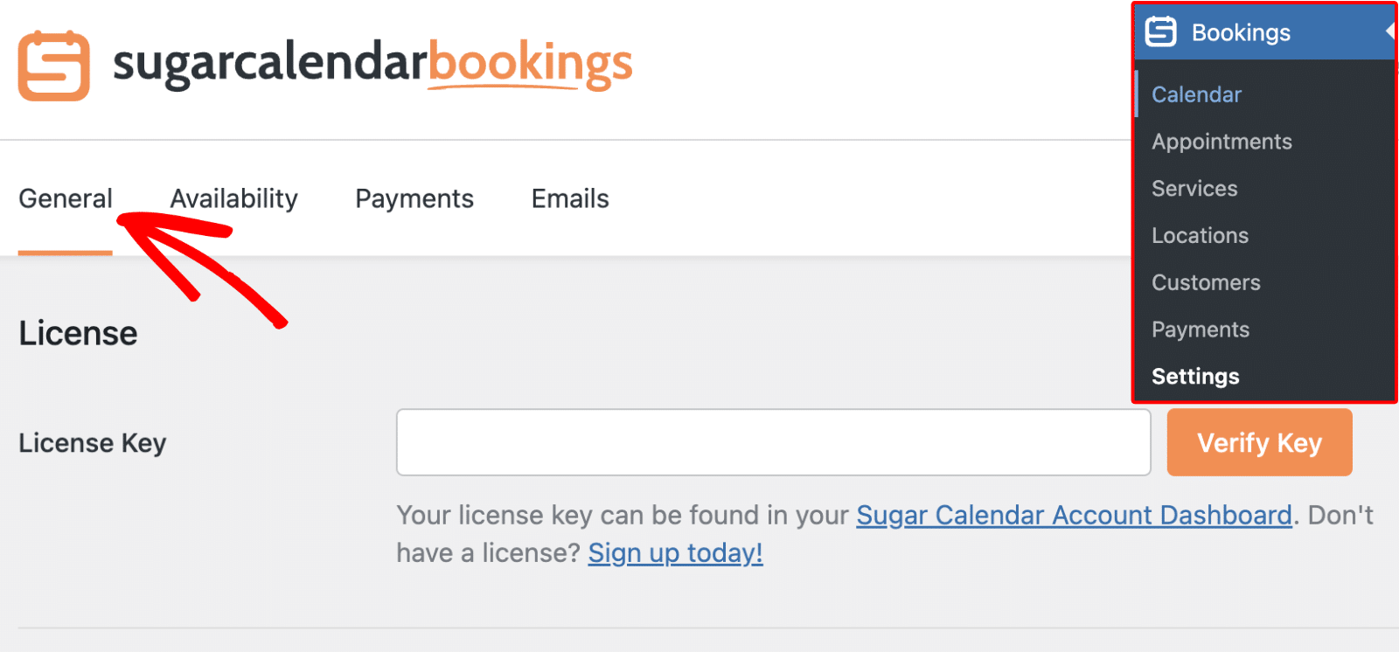Click the Verify Key button
The height and width of the screenshot is (652, 1399).
click(1258, 442)
